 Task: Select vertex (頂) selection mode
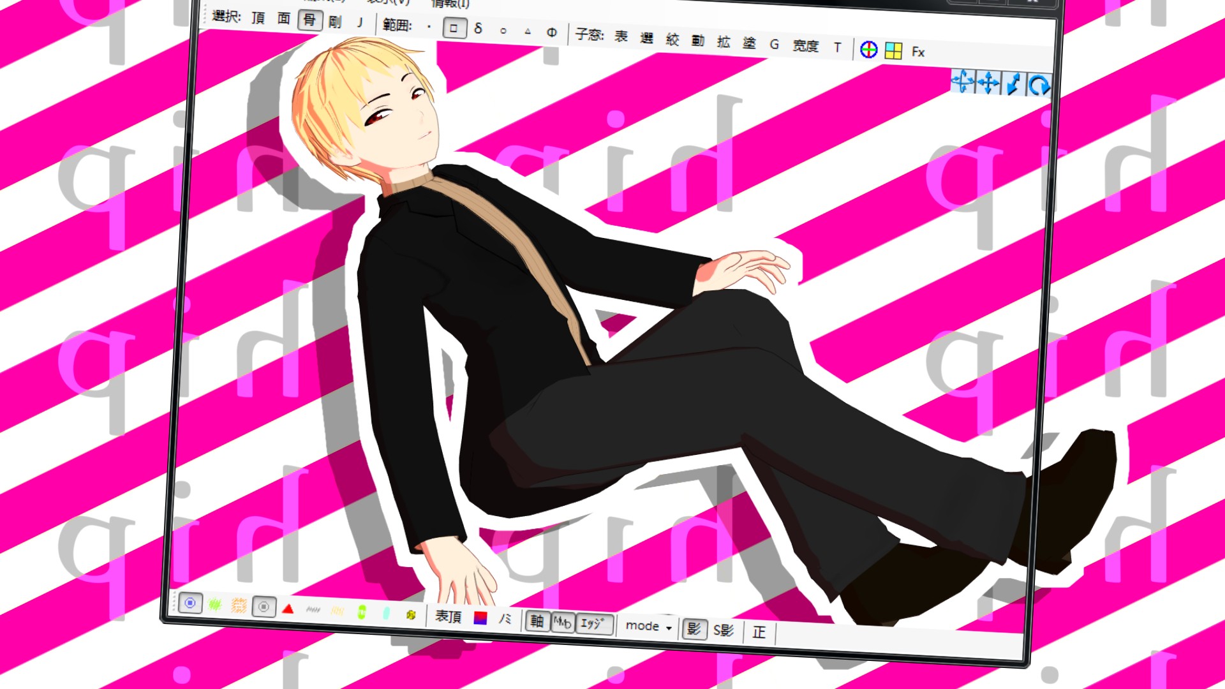point(258,17)
